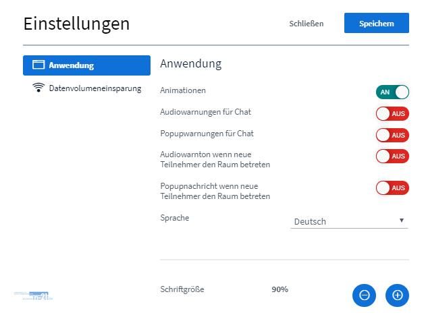Click the Anwendung window icon in sidebar
Screen dimensions: 426x315
click(38, 65)
